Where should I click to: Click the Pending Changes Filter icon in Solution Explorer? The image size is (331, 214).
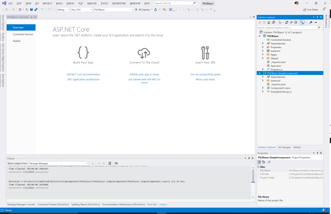pyautogui.click(x=280, y=22)
